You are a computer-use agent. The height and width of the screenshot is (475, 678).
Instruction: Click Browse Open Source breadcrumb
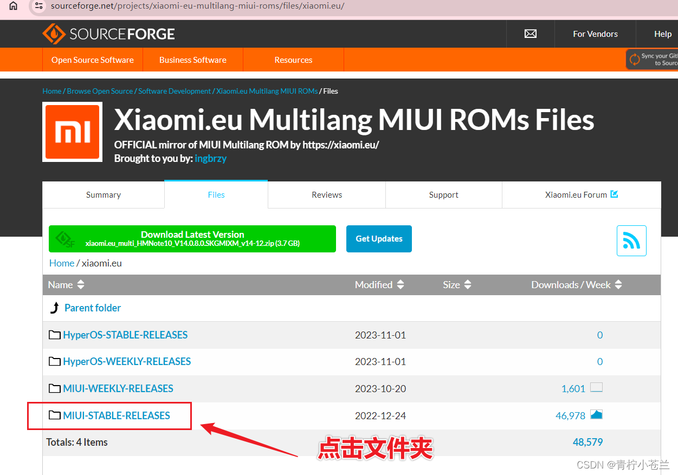[100, 91]
